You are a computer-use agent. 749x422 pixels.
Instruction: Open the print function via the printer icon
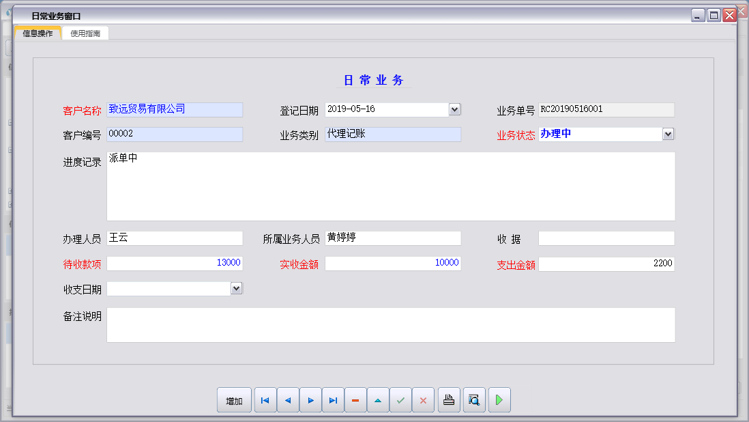coord(449,400)
